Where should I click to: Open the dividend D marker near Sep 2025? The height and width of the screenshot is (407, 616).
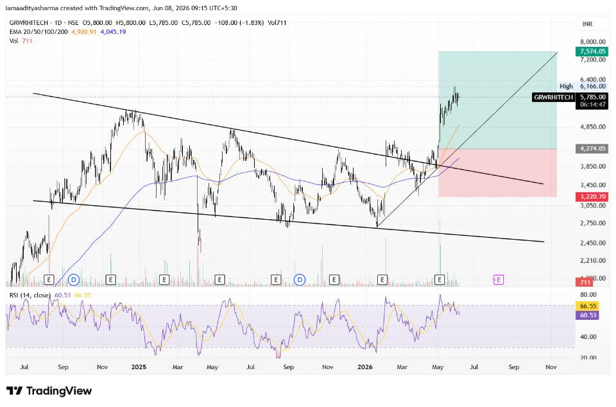pyautogui.click(x=300, y=279)
